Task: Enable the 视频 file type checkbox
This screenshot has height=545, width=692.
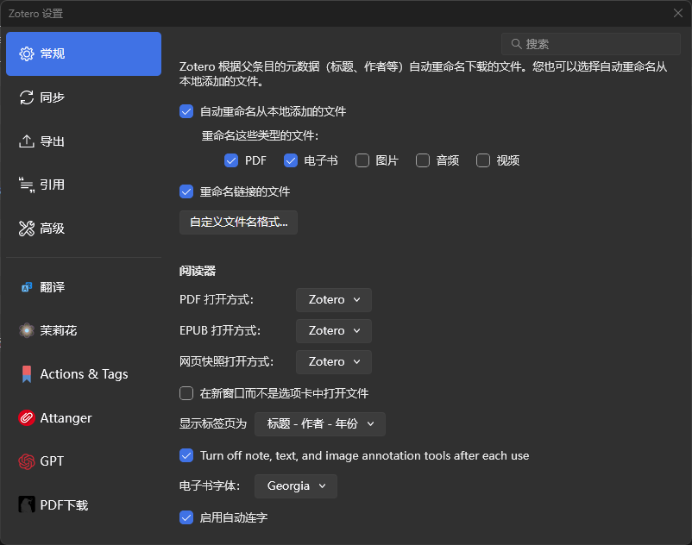Action: [483, 160]
